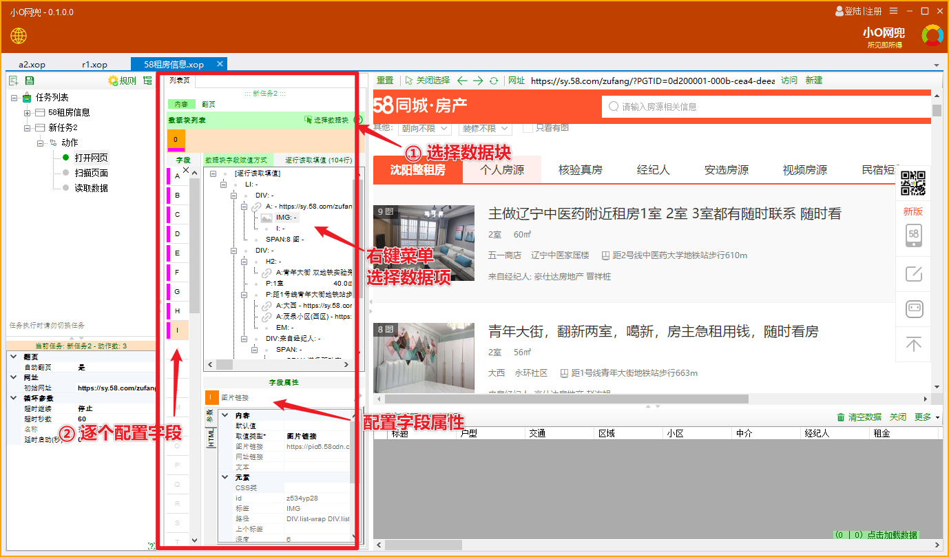
Task: Select the 列表页 tab
Action: 179,81
